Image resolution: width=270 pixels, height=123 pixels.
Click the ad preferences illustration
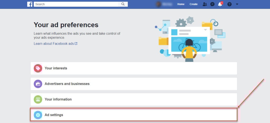pyautogui.click(x=190, y=39)
